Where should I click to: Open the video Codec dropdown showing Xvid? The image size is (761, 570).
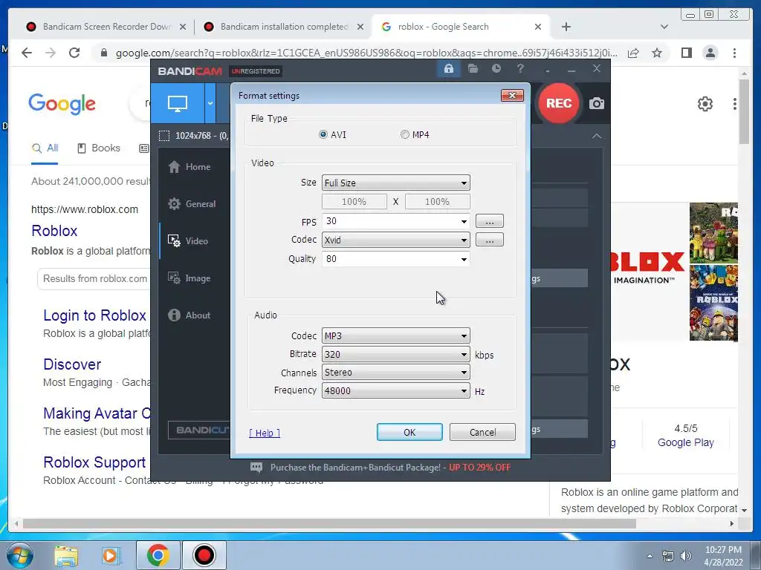[395, 240]
